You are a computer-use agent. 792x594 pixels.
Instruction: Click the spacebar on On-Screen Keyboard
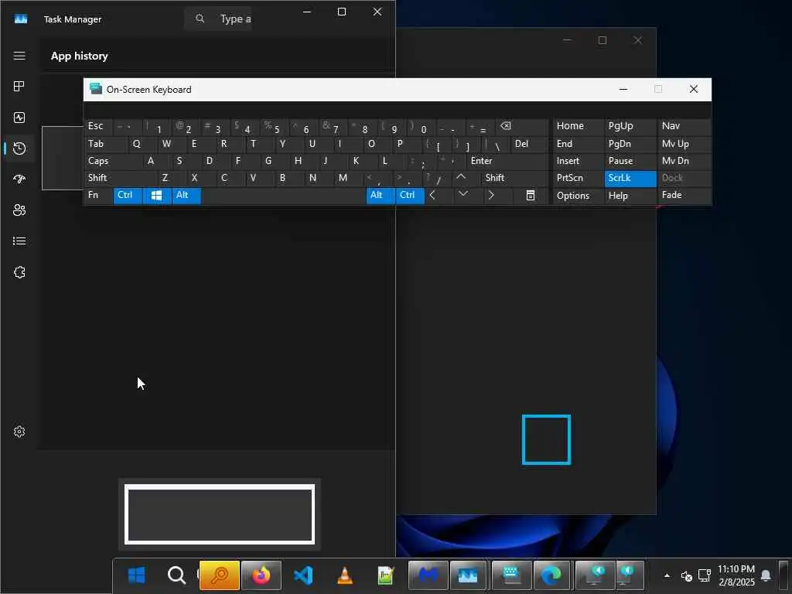[283, 196]
